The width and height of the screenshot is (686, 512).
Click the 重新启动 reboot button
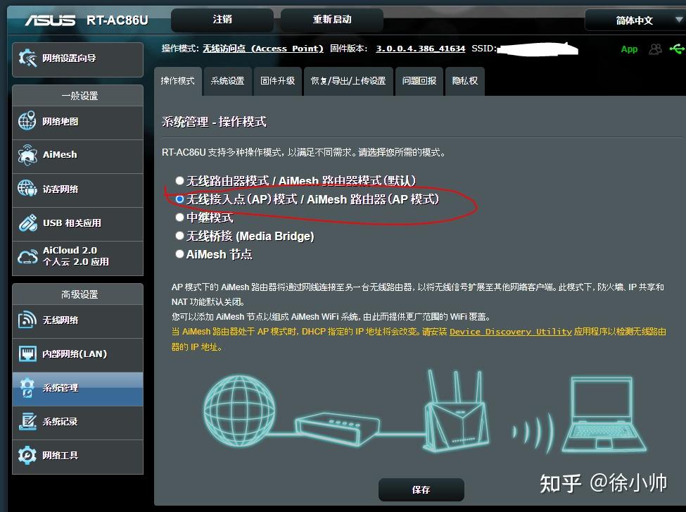point(332,20)
